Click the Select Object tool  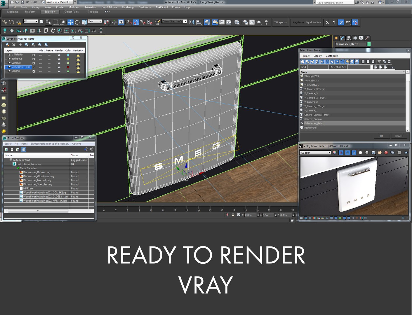pos(41,22)
